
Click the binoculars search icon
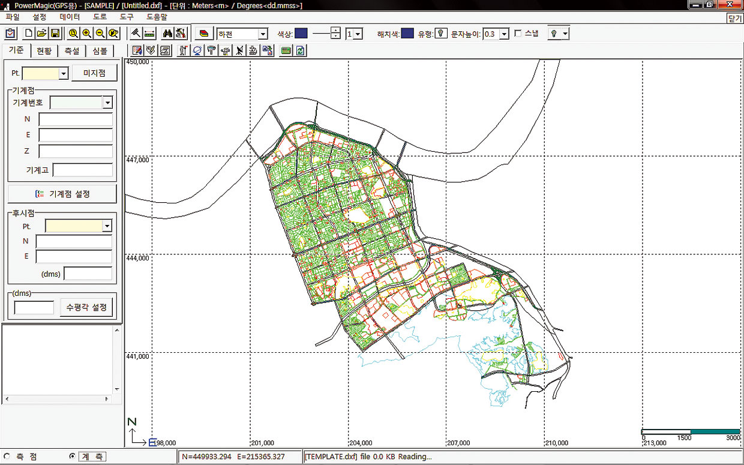(x=168, y=34)
